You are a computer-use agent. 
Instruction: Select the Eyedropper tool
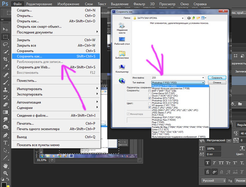pyautogui.click(x=5, y=66)
